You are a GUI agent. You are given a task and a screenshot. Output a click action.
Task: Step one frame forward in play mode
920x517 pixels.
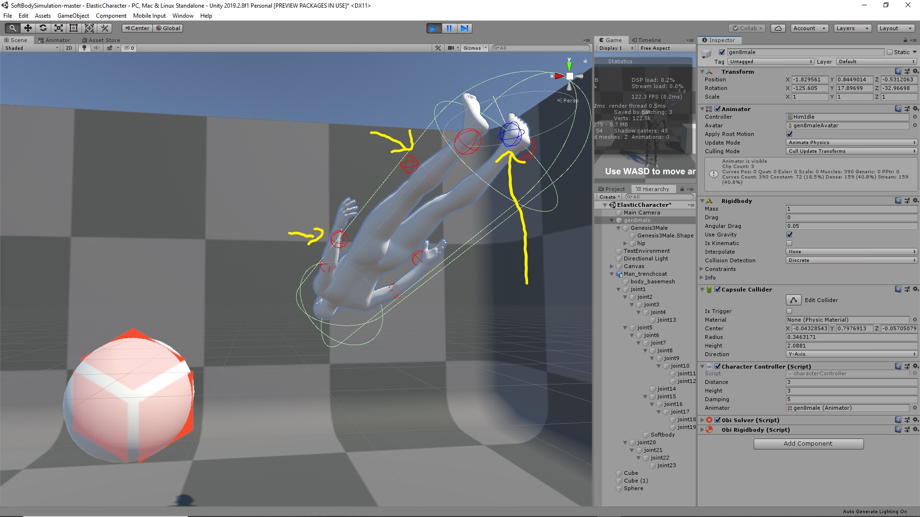(x=464, y=28)
